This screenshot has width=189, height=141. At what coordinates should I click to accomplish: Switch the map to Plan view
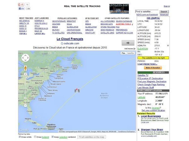[x=123, y=53]
